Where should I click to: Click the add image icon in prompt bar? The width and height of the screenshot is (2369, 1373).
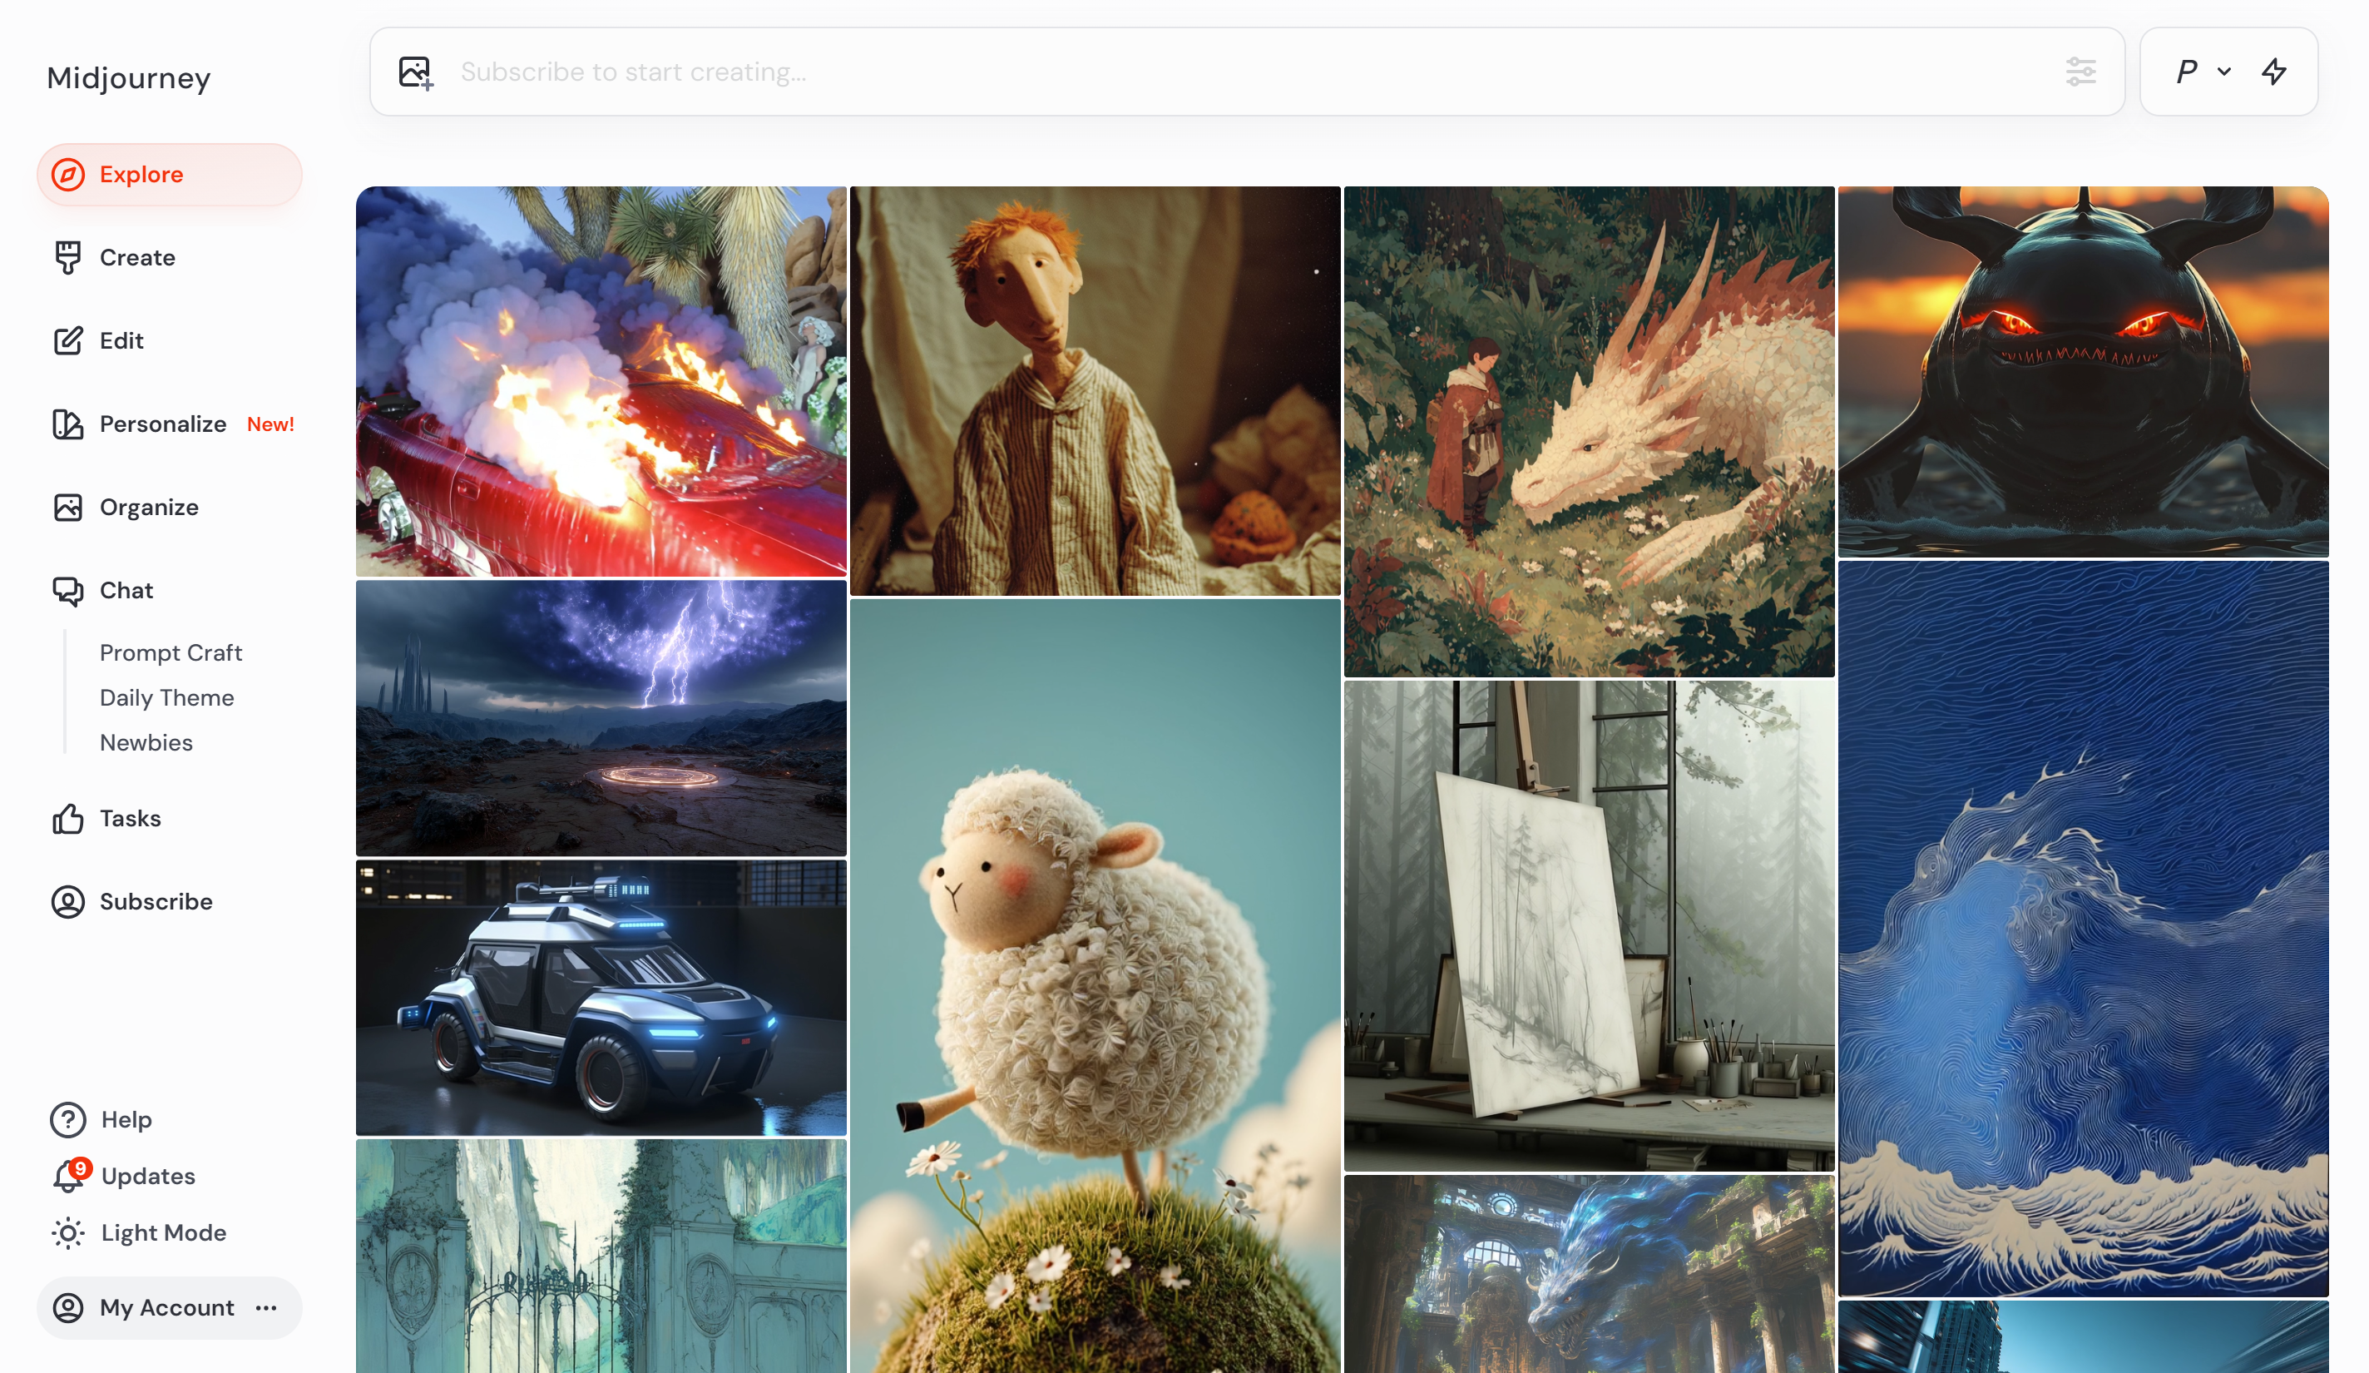click(x=414, y=72)
